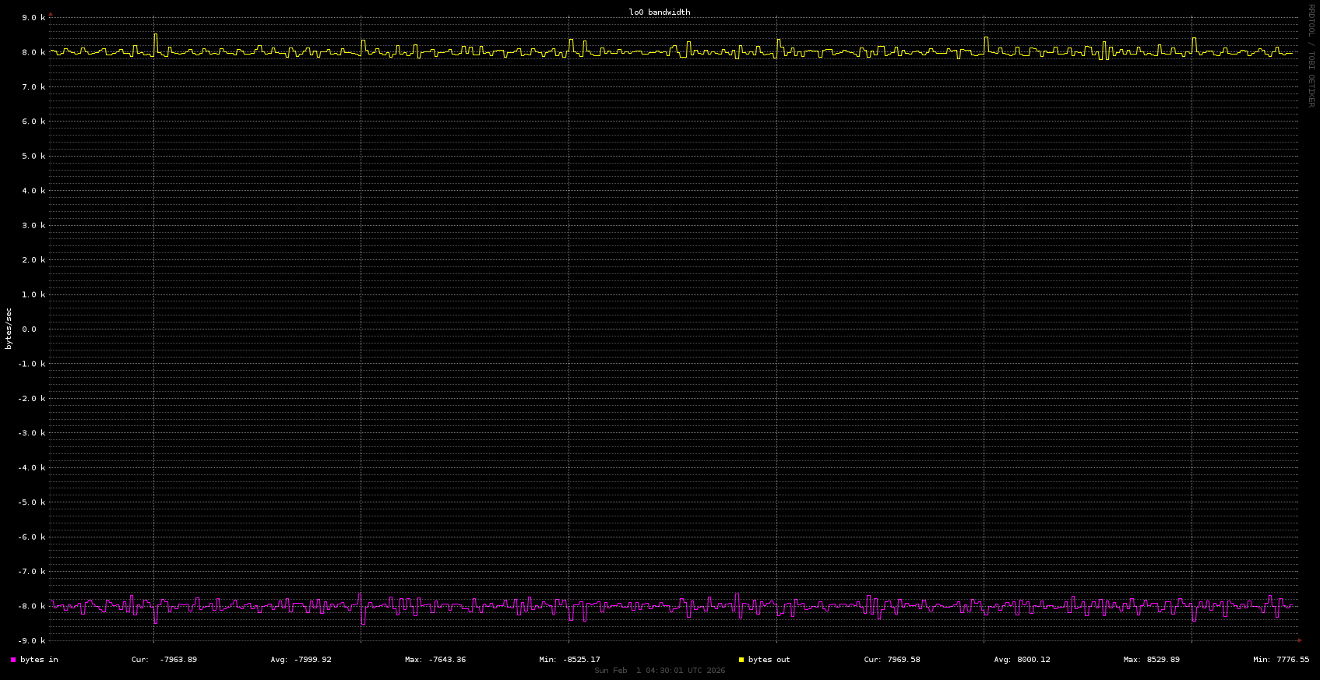Click the yellow bytes out legend swatch
1320x680 pixels.
[x=741, y=660]
